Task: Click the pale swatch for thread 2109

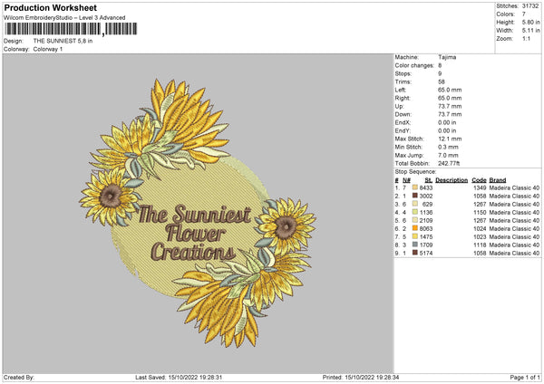Action: pos(415,220)
